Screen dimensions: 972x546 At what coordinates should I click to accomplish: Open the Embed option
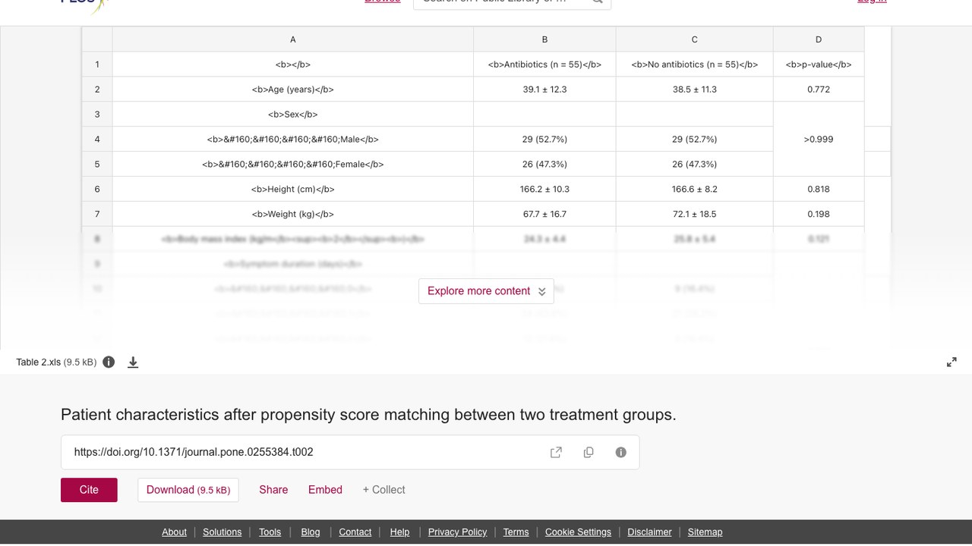[325, 490]
